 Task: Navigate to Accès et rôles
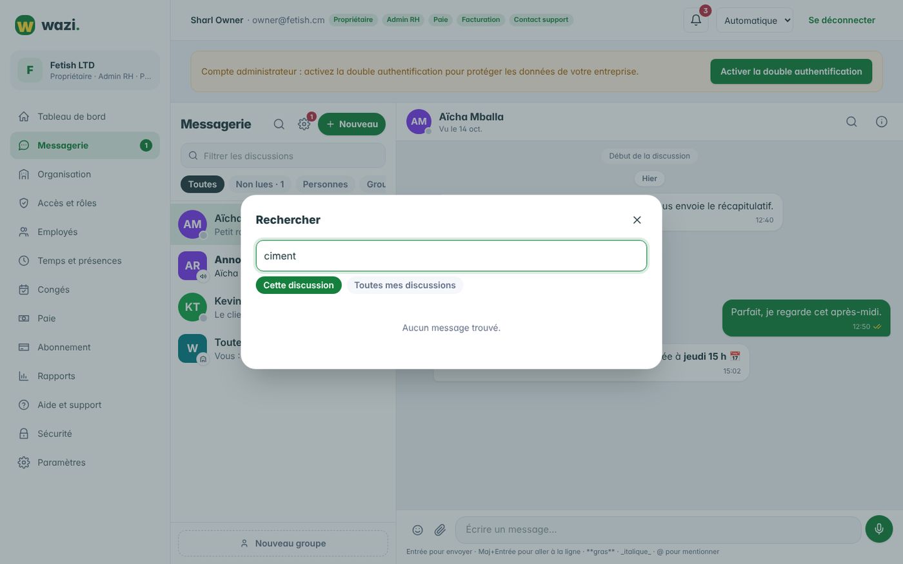[x=85, y=203]
